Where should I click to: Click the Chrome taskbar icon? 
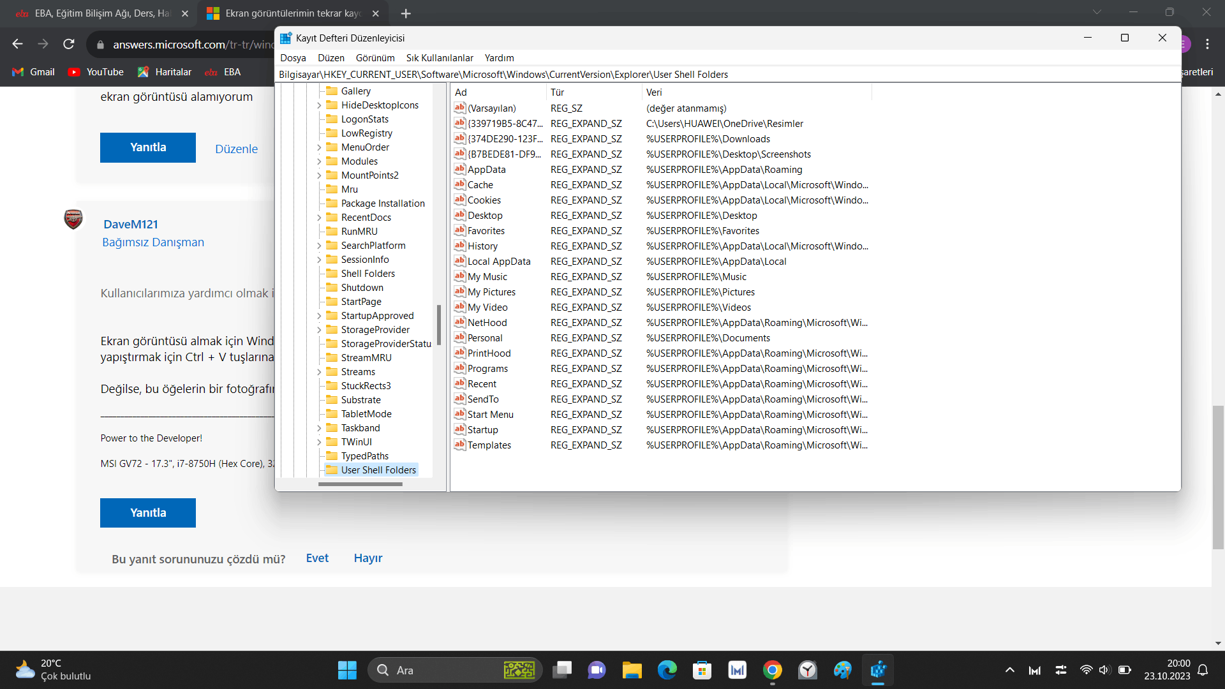coord(772,670)
